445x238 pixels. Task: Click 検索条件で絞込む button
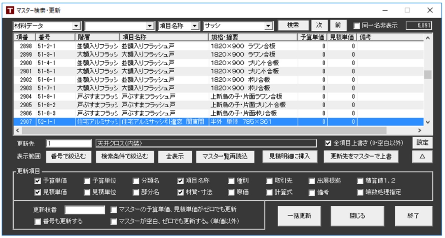click(x=125, y=157)
